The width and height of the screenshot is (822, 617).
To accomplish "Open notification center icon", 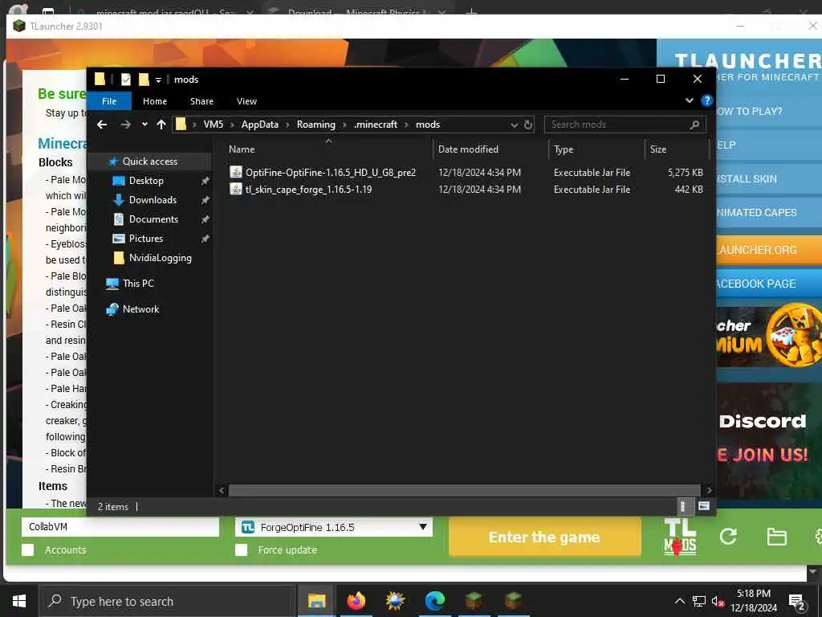I will coord(797,601).
